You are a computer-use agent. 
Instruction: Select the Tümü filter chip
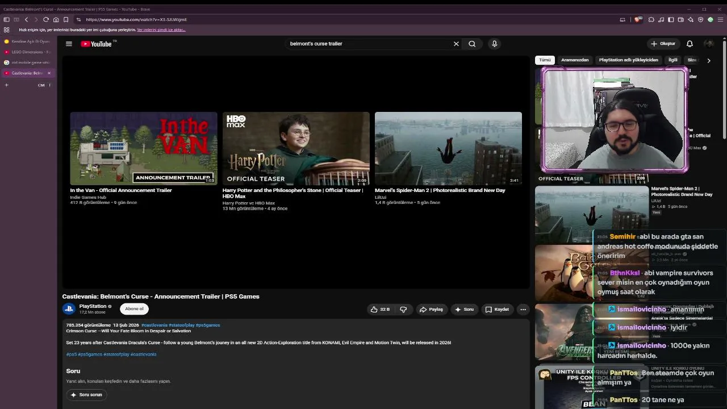click(x=545, y=60)
